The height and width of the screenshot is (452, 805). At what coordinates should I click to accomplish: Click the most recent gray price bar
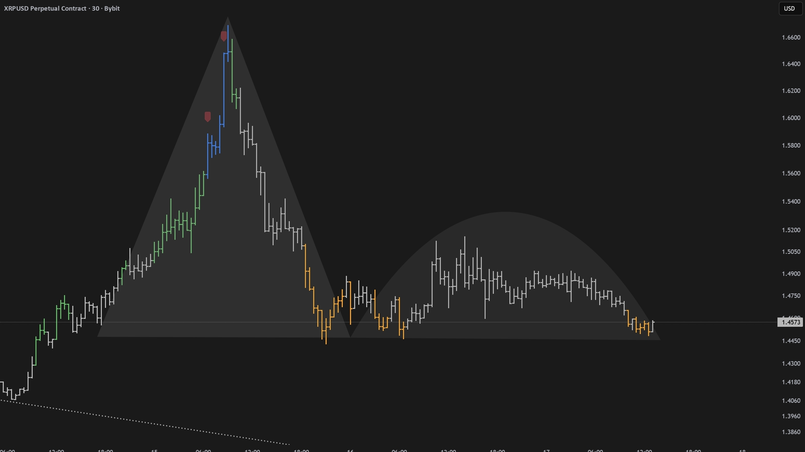tap(653, 326)
